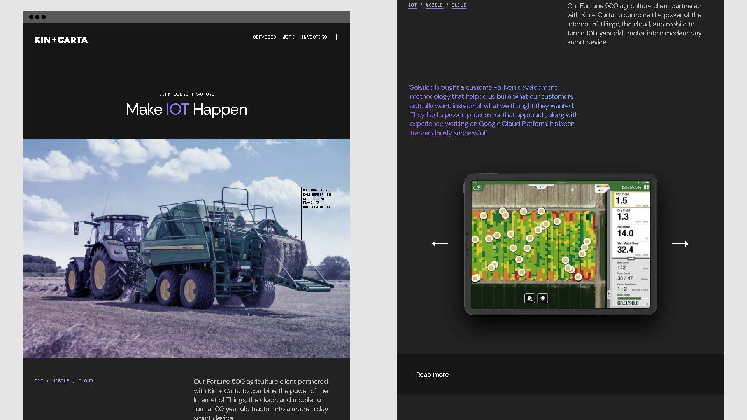Click the Mobile tag link in the right panel
The image size is (747, 420).
[434, 5]
